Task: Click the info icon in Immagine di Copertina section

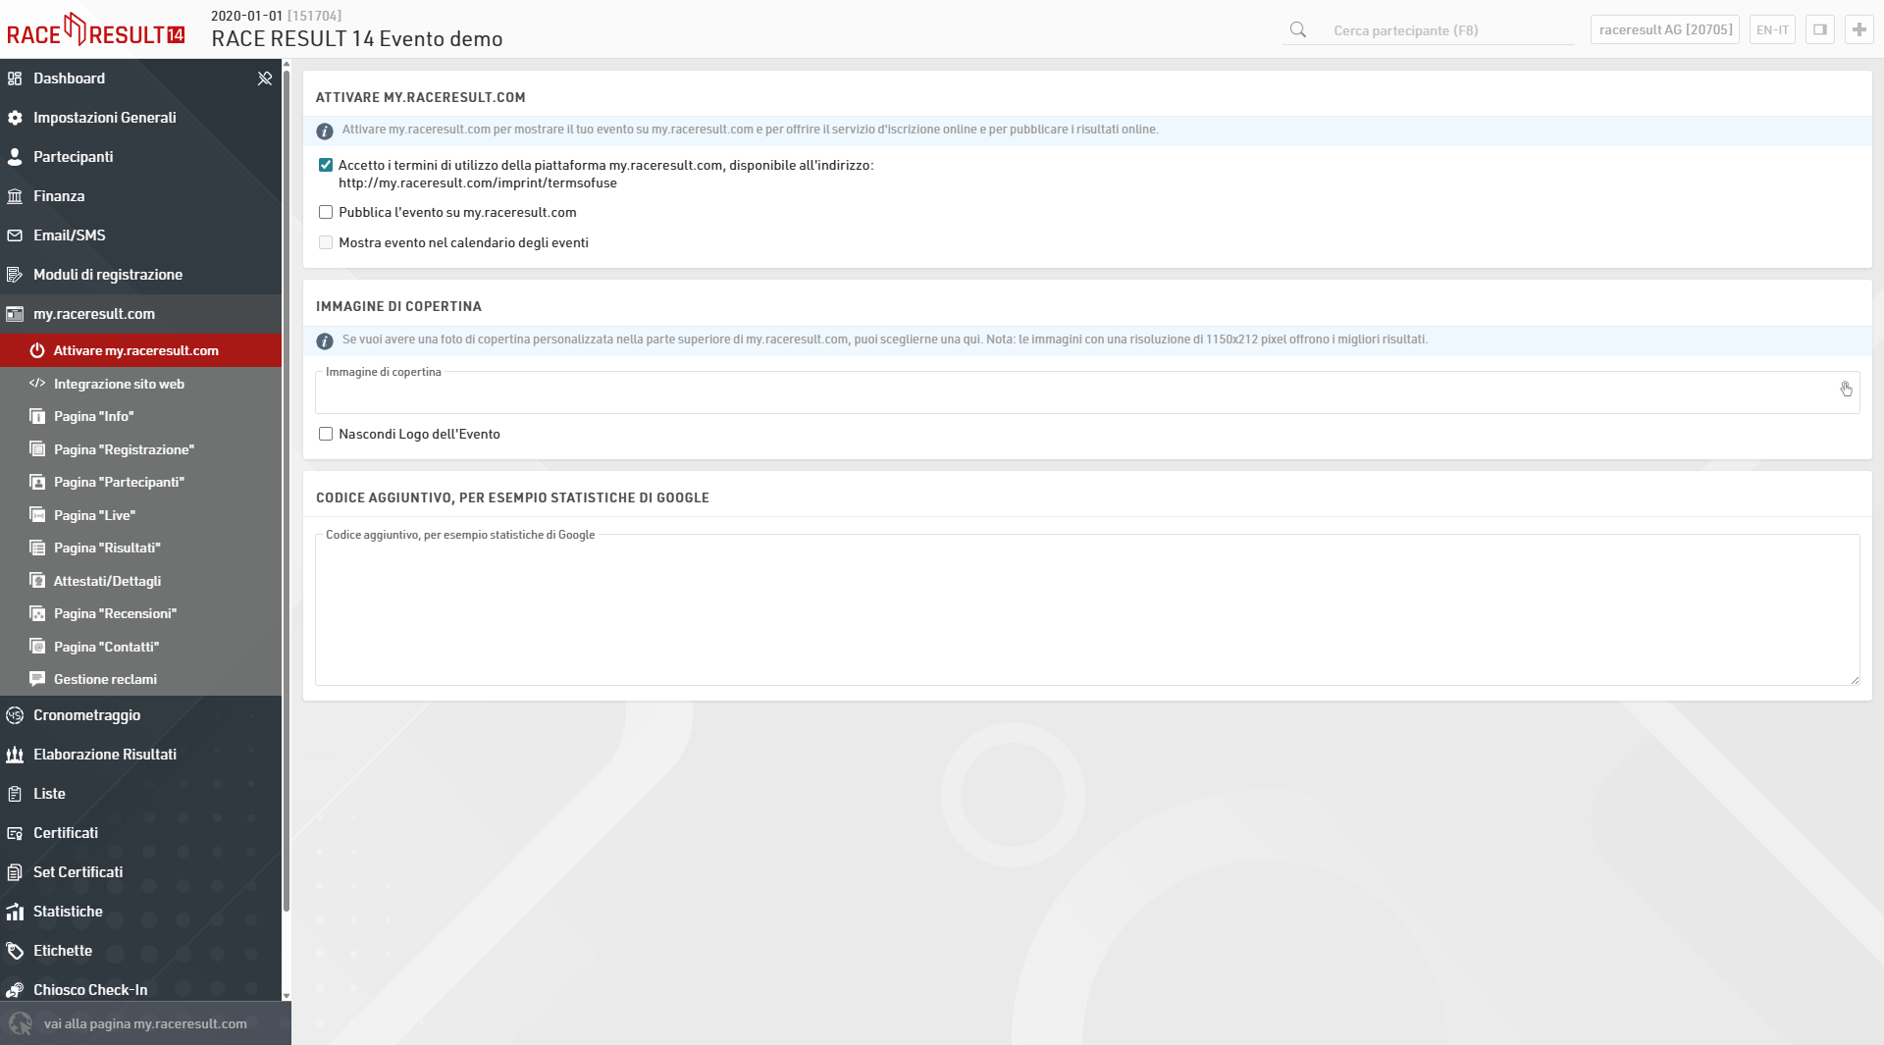Action: (x=325, y=340)
